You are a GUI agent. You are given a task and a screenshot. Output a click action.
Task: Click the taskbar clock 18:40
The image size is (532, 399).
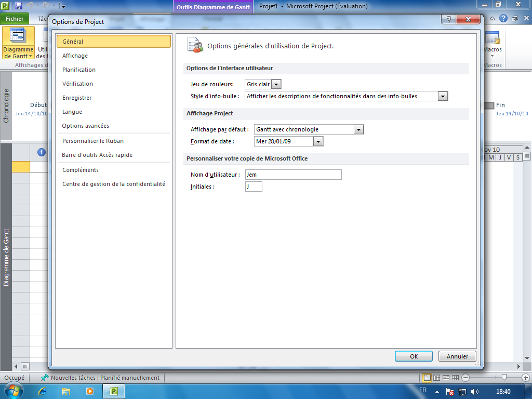point(503,392)
